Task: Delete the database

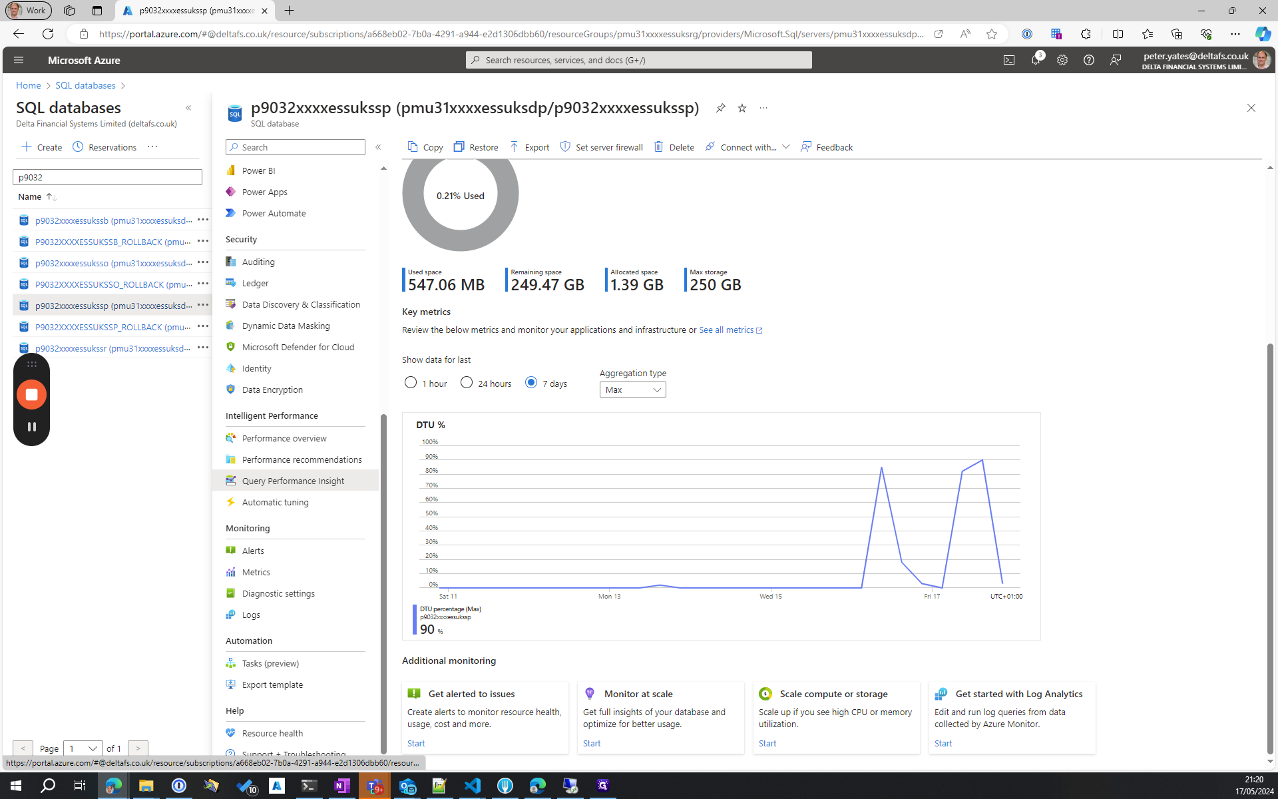Action: 674,147
